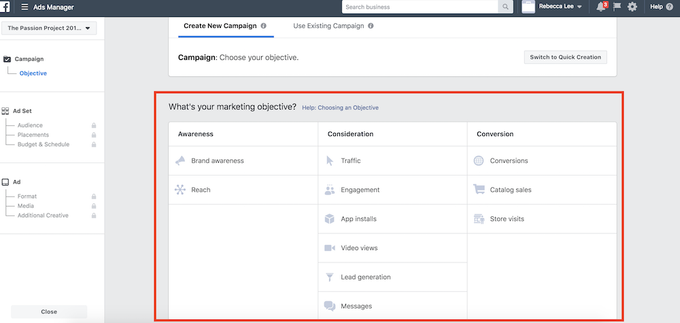Screen dimensions: 680x323
Task: Click the Lead generation funnel icon
Action: (x=330, y=277)
